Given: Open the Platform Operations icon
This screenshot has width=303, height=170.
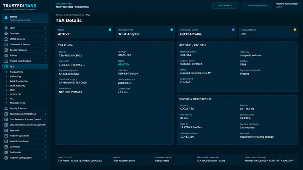Looking at the screenshot, I should pyautogui.click(x=6, y=136).
